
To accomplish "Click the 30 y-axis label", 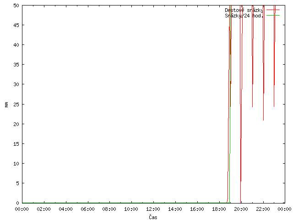I will pos(16,84).
